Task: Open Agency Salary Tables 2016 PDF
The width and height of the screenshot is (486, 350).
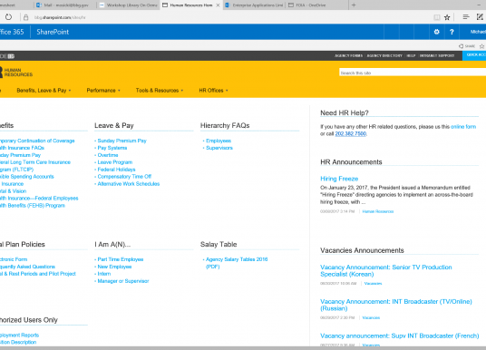Action: [237, 263]
